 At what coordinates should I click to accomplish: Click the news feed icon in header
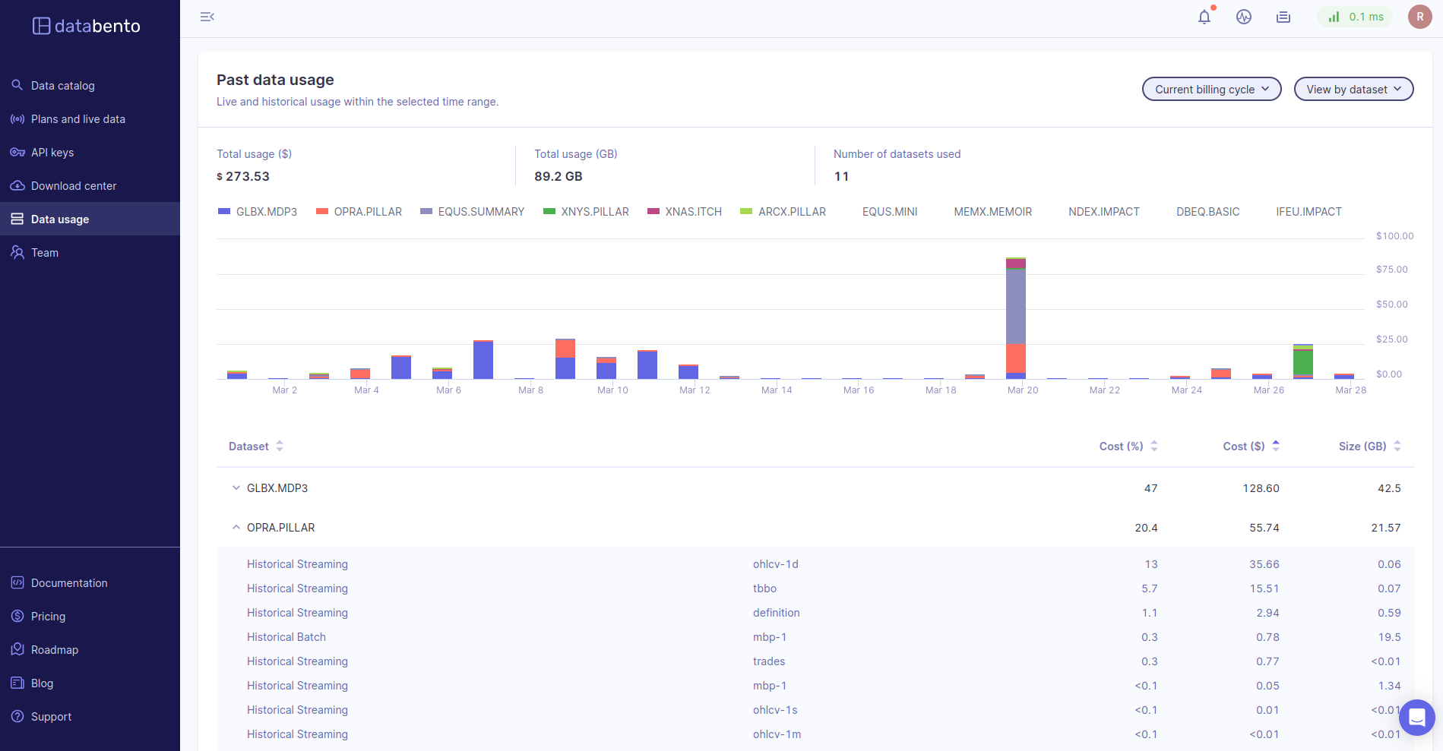click(1283, 17)
